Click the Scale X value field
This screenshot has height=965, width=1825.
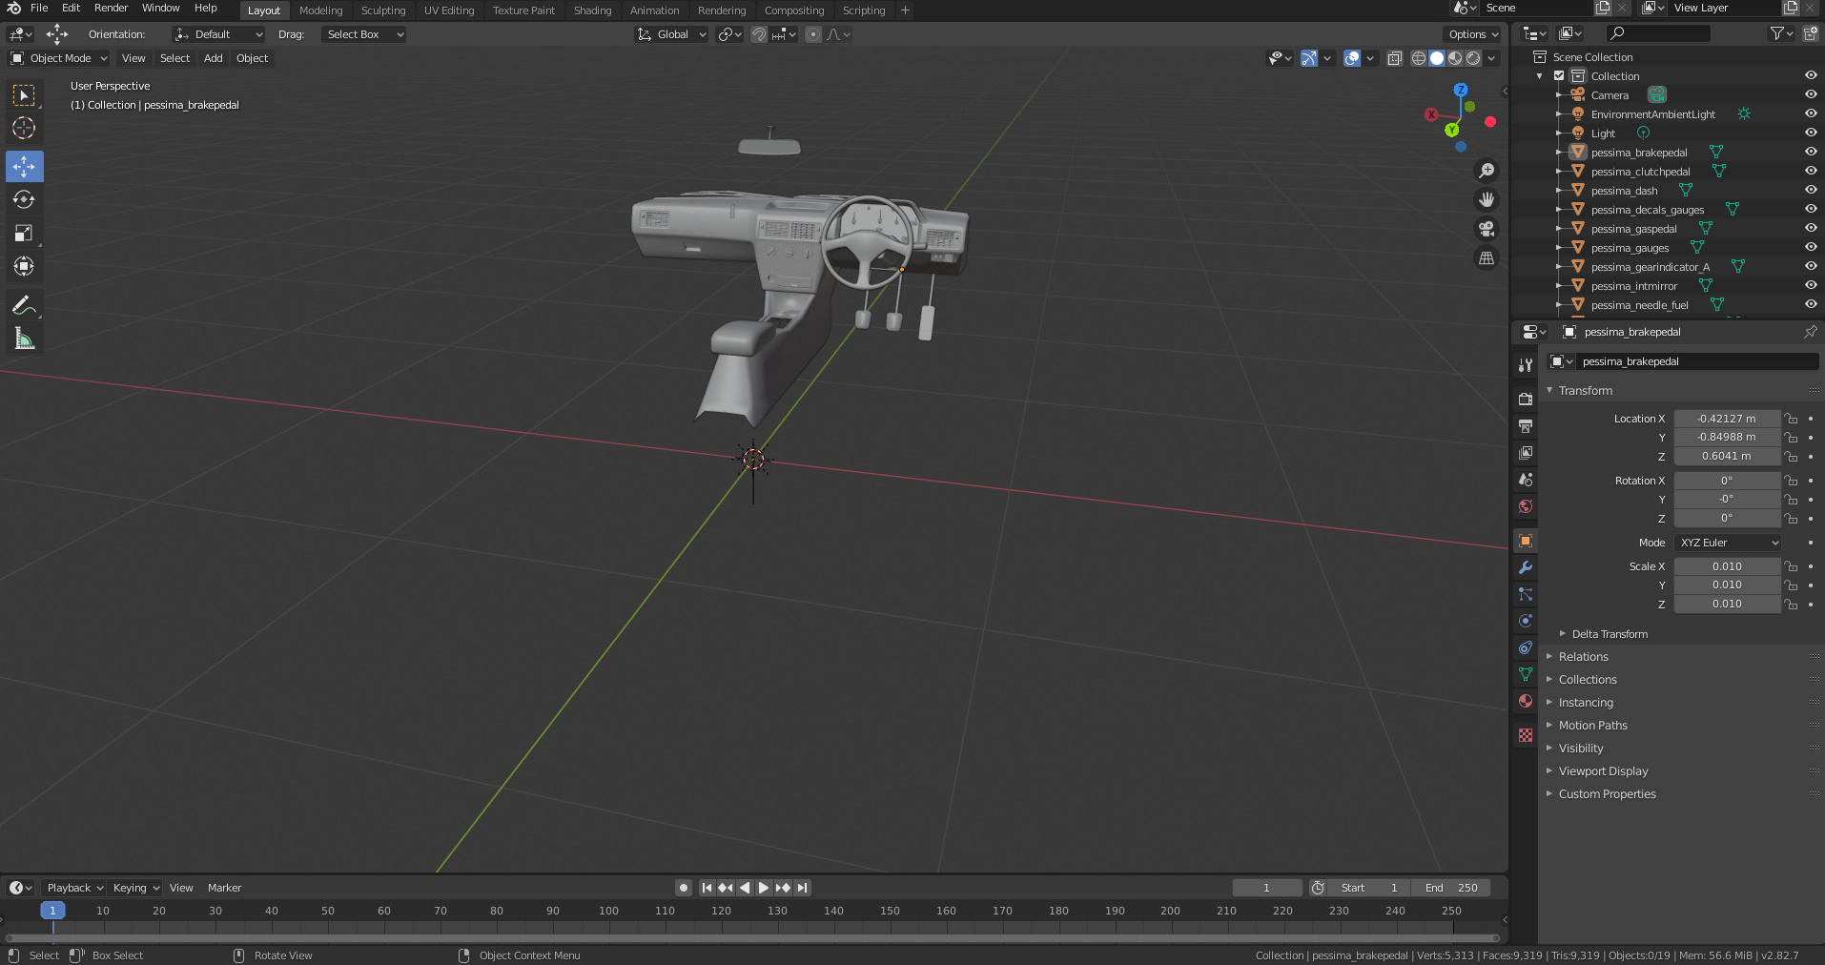point(1727,566)
